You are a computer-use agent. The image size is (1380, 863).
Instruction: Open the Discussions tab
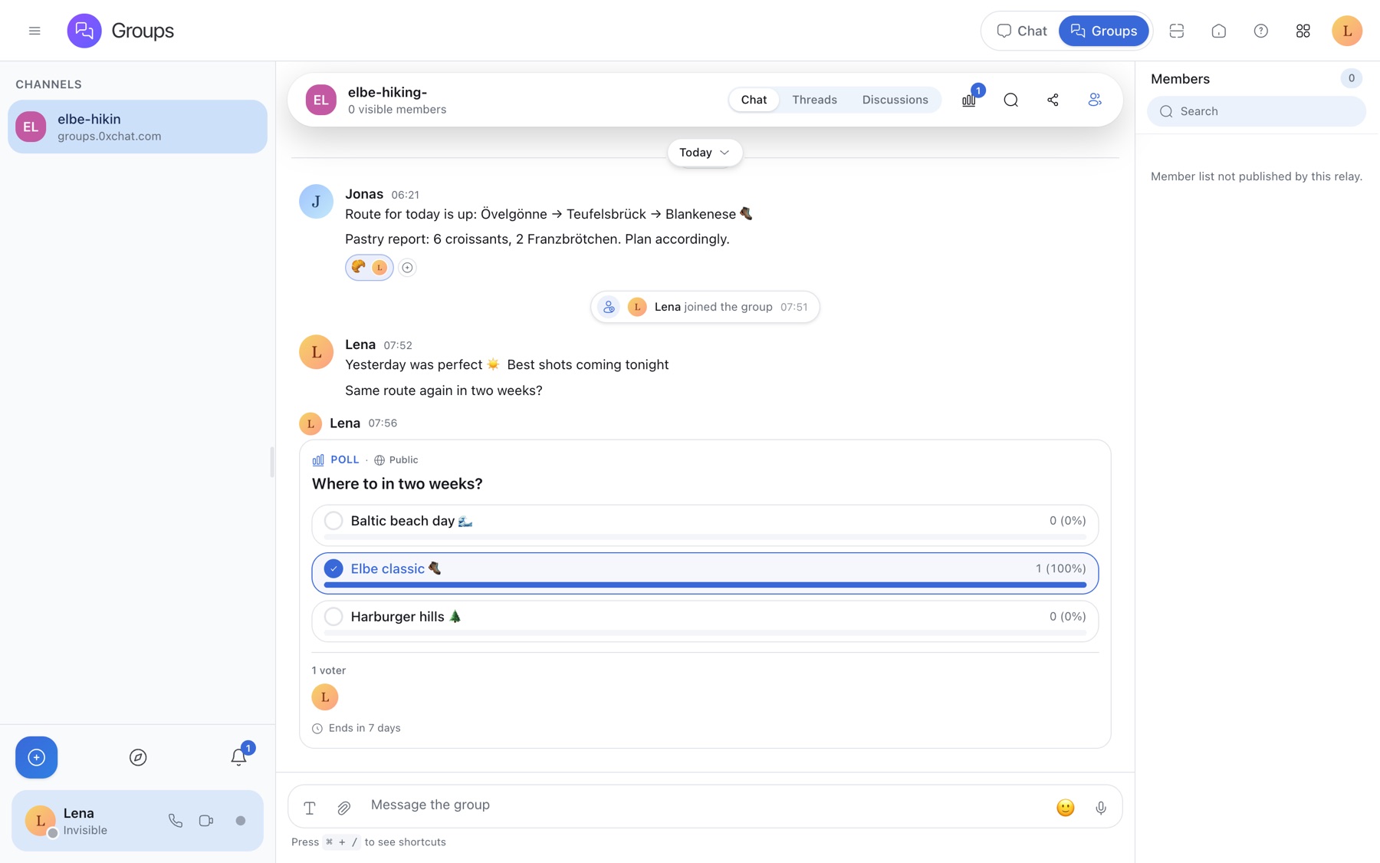[895, 100]
